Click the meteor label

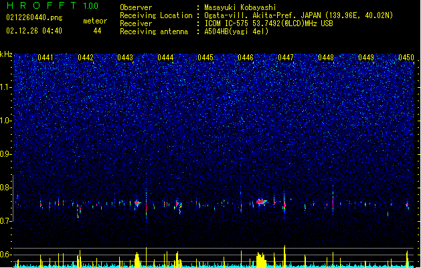tap(95, 21)
